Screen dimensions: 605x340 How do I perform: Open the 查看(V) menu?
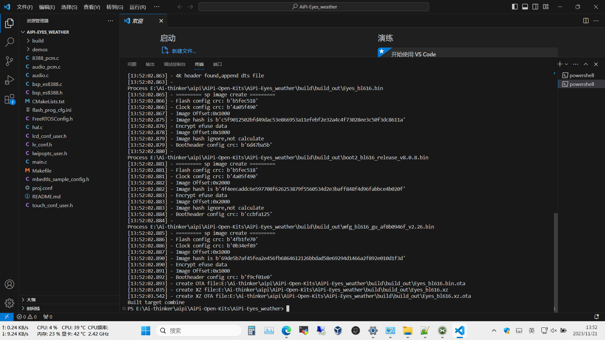pos(92,7)
